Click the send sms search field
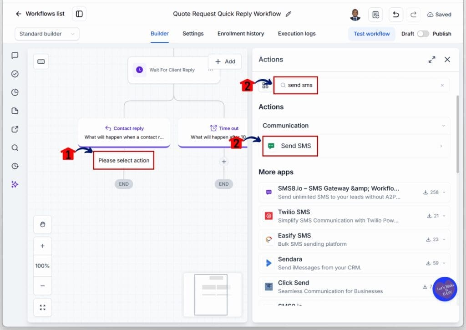The height and width of the screenshot is (330, 466). pyautogui.click(x=361, y=85)
